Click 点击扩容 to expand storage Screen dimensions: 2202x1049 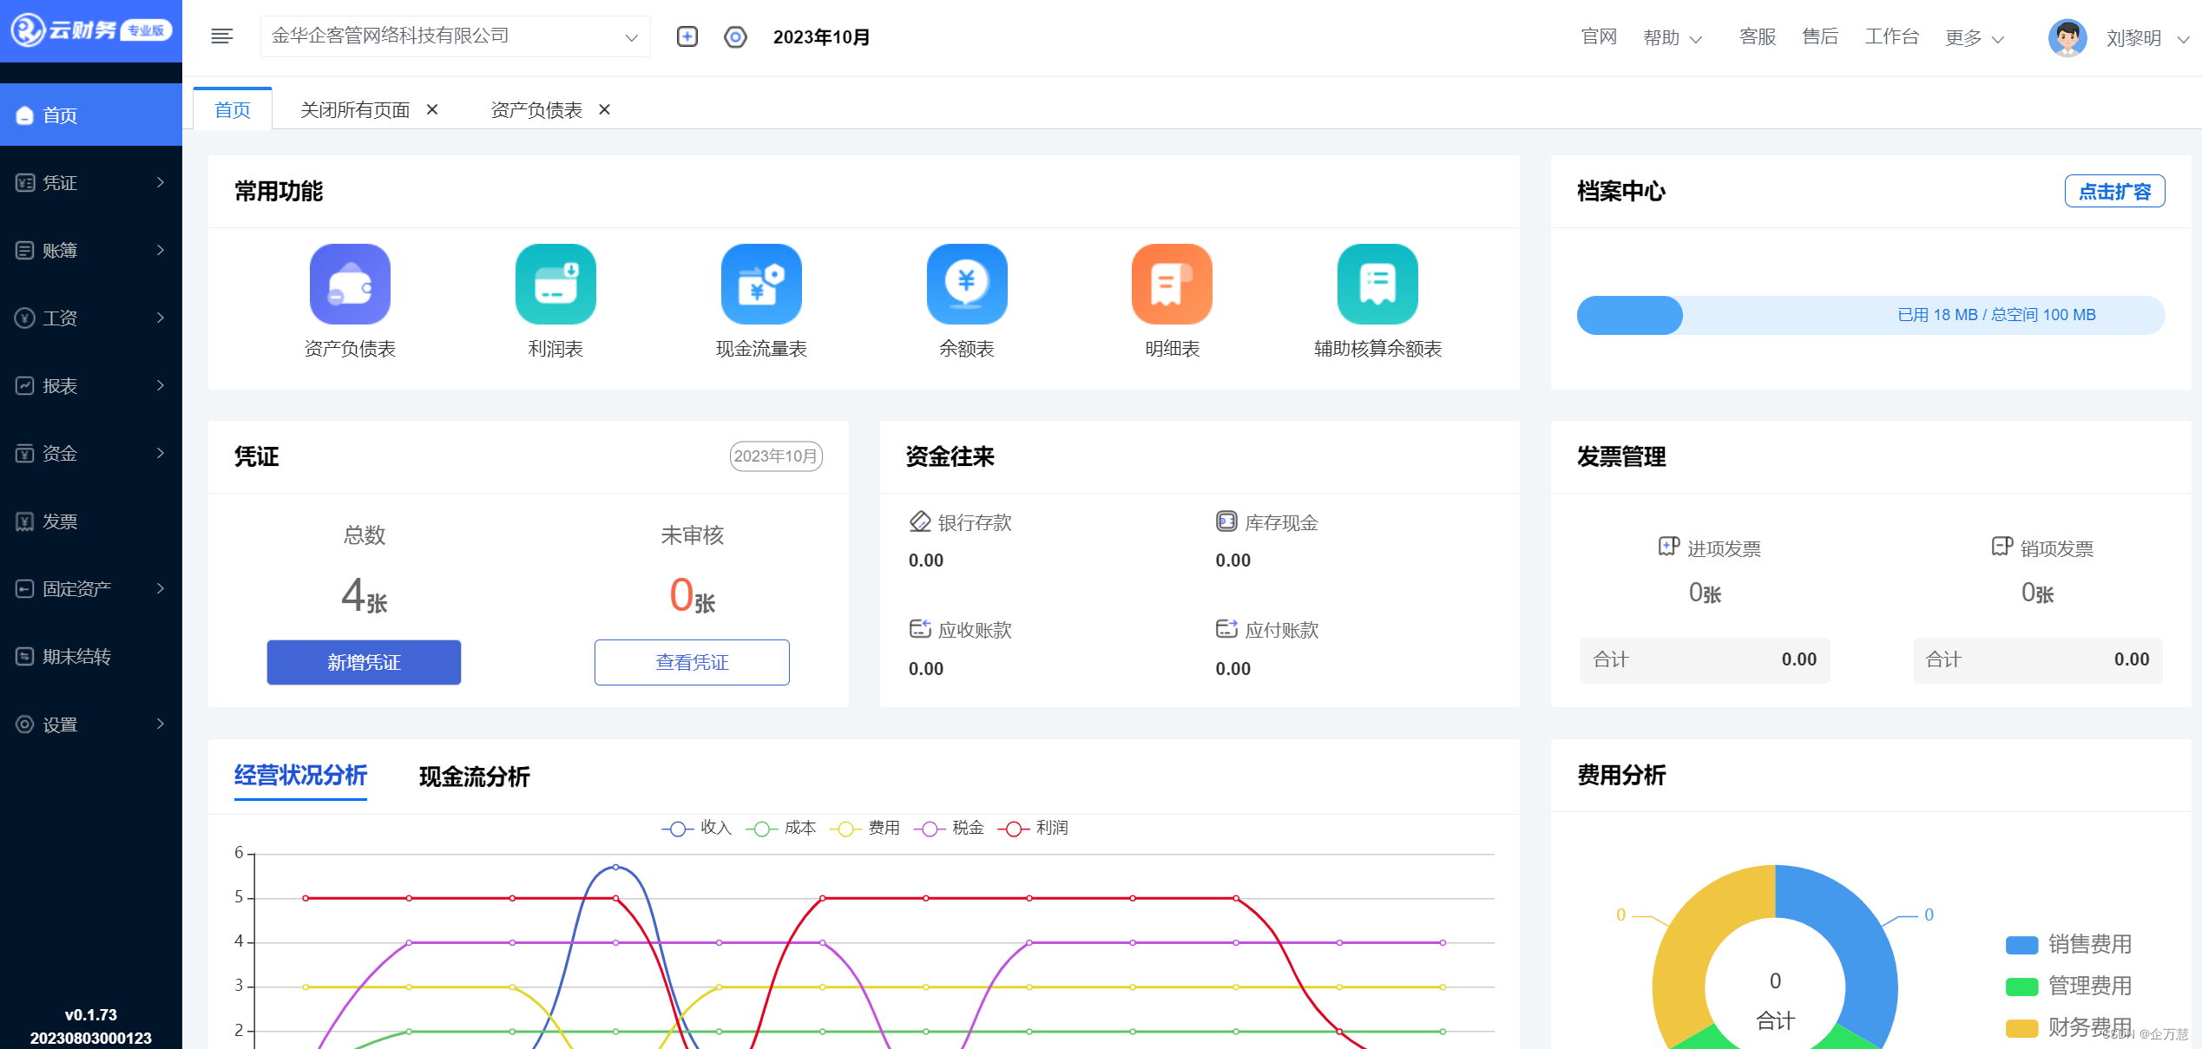tap(2115, 191)
